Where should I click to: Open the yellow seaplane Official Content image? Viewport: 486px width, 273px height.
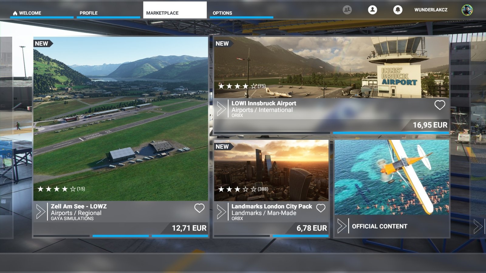coord(392,177)
